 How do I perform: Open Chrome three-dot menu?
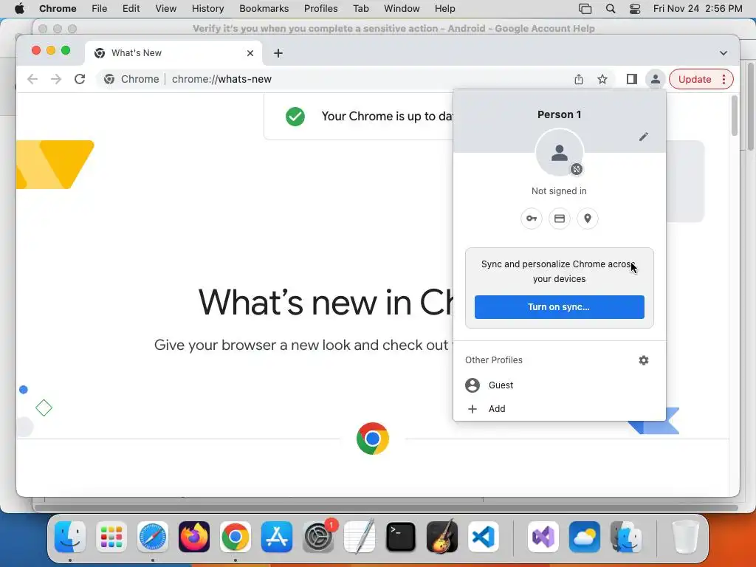point(724,79)
